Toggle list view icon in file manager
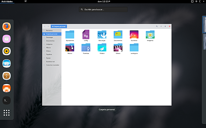The image size is (206, 128). click(x=161, y=26)
